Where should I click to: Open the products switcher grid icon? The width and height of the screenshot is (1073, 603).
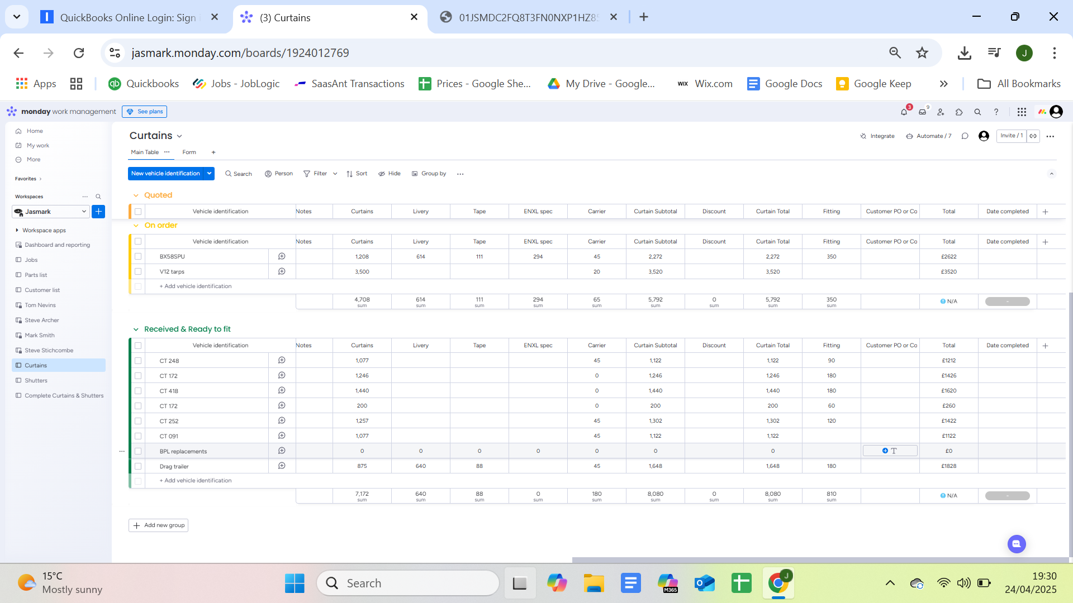coord(1022,112)
